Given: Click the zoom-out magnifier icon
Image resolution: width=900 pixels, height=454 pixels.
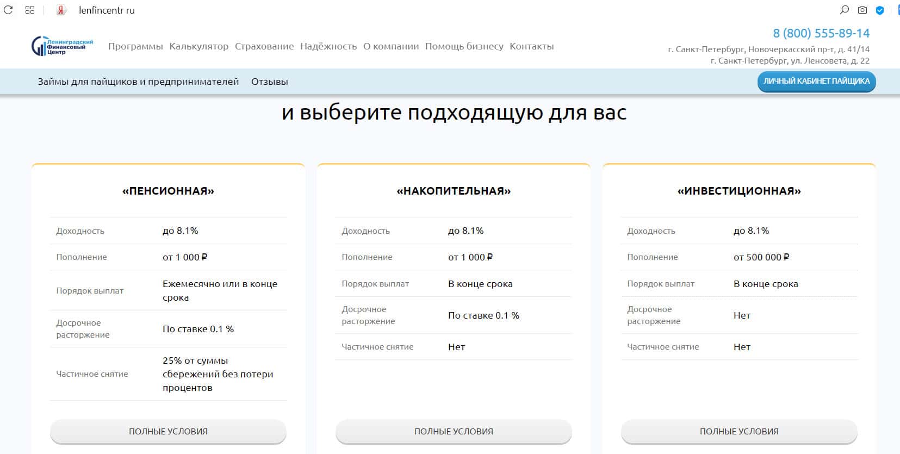Looking at the screenshot, I should tap(845, 10).
